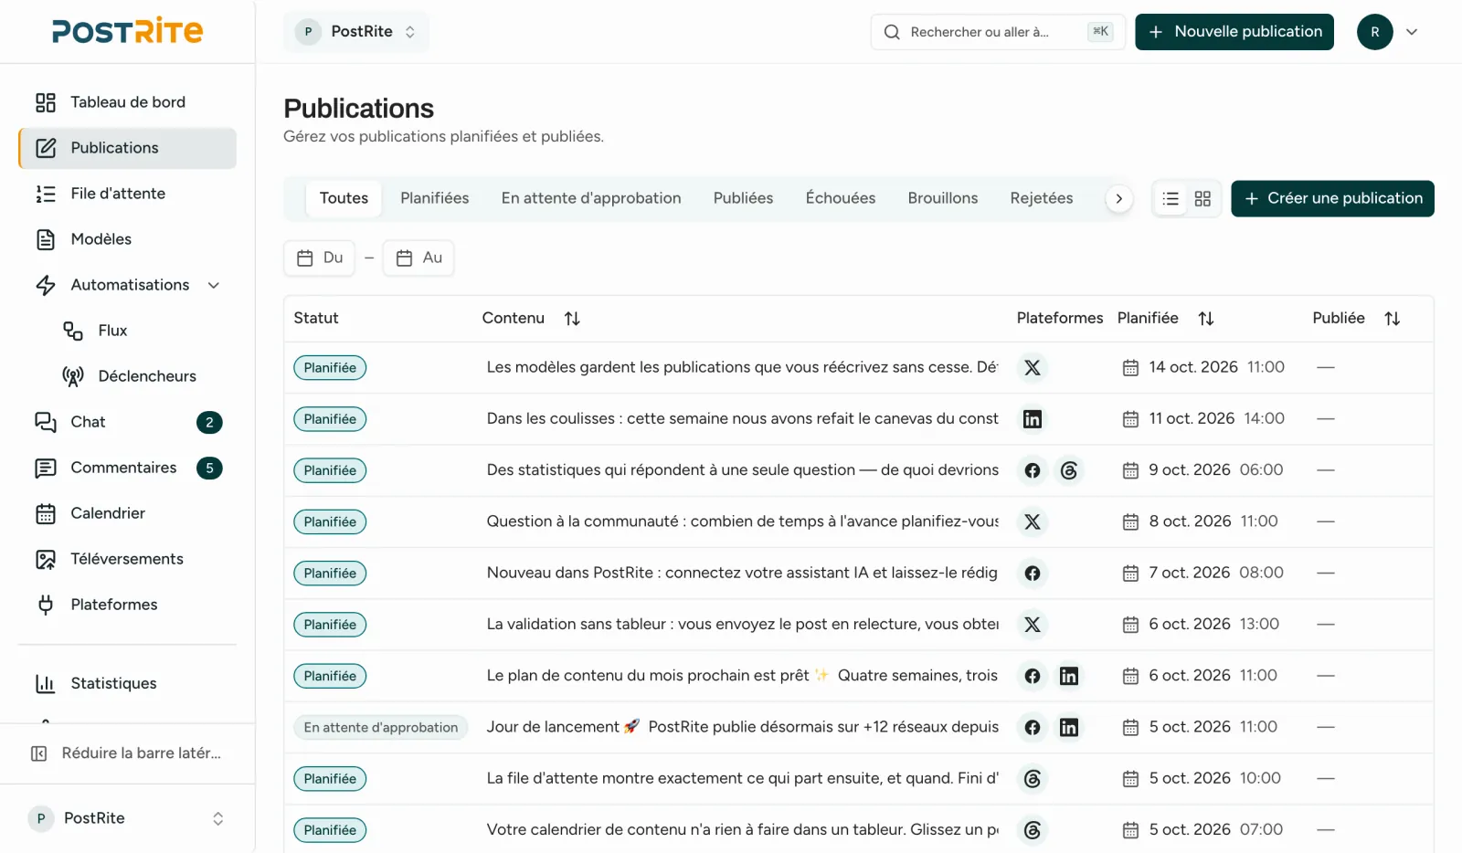
Task: Select En attente d'approbation tab
Action: [x=591, y=198]
